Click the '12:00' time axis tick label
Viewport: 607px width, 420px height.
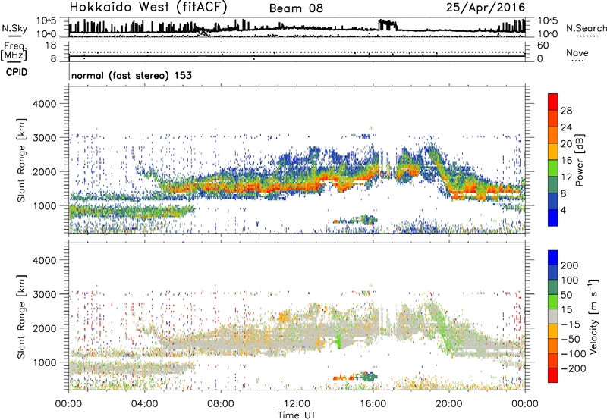click(x=297, y=404)
